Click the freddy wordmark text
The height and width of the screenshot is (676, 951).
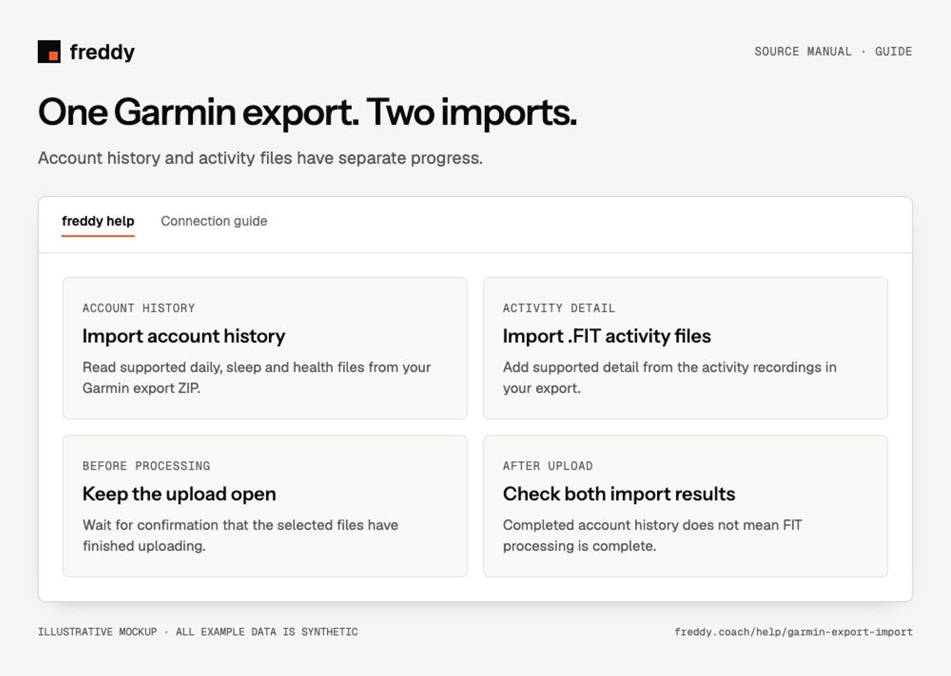coord(102,52)
